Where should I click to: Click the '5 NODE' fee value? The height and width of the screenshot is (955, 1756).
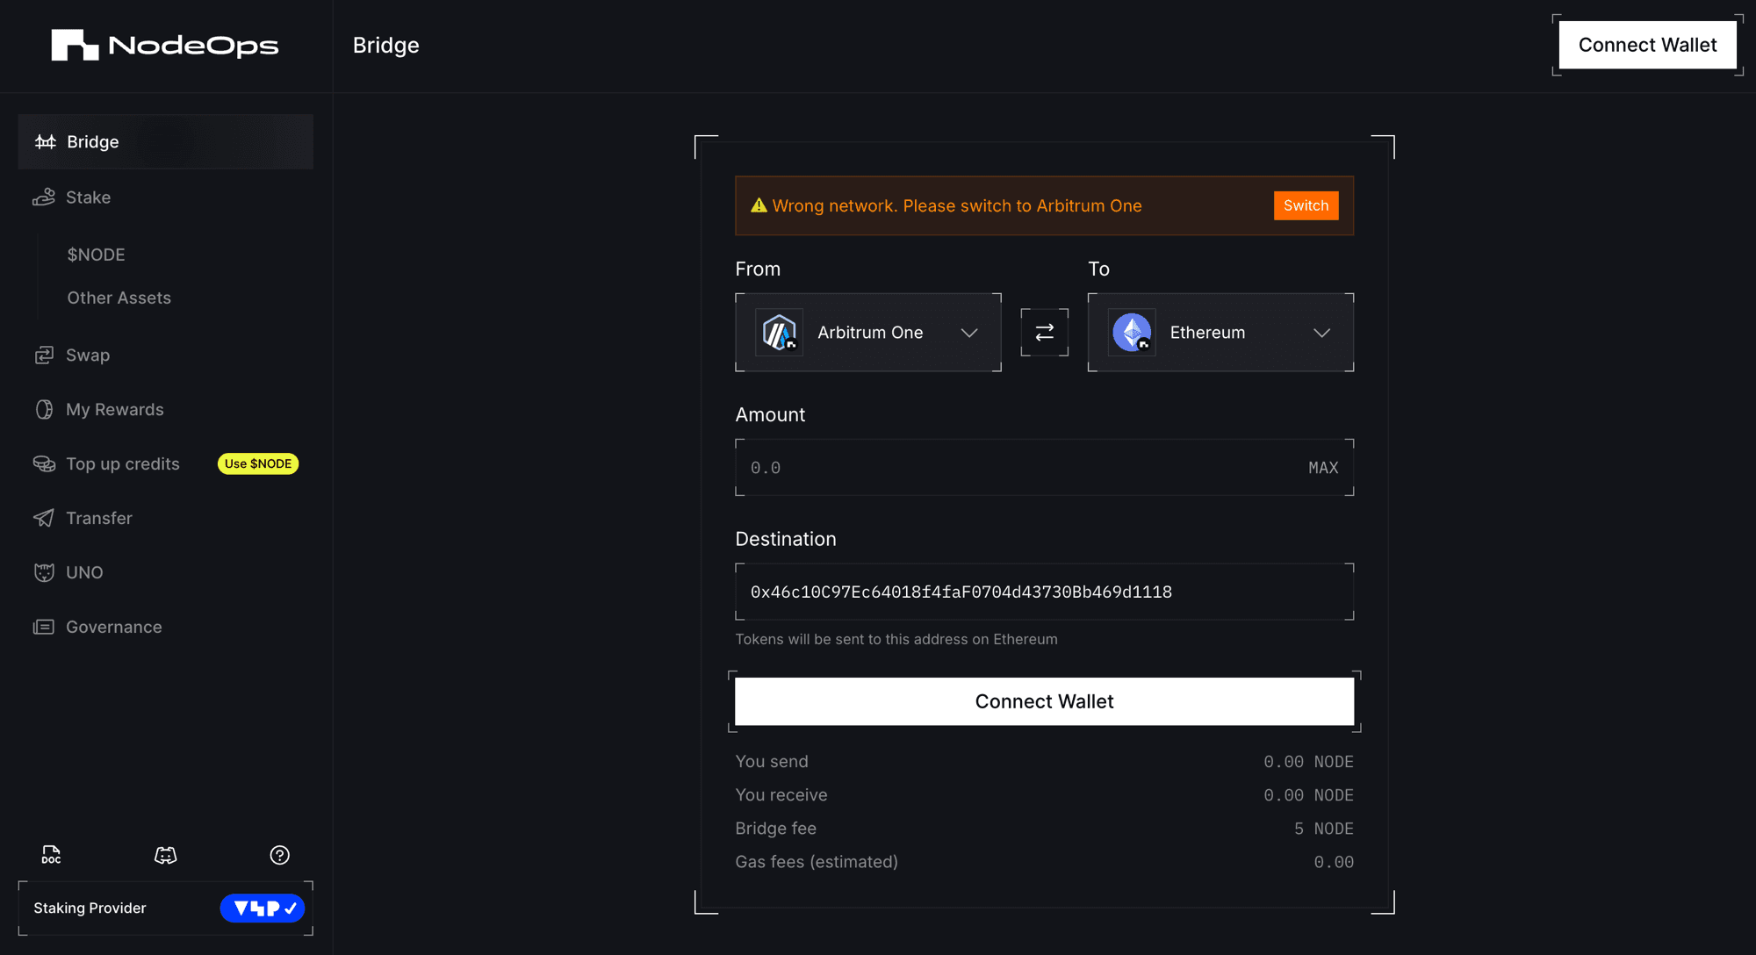tap(1324, 829)
